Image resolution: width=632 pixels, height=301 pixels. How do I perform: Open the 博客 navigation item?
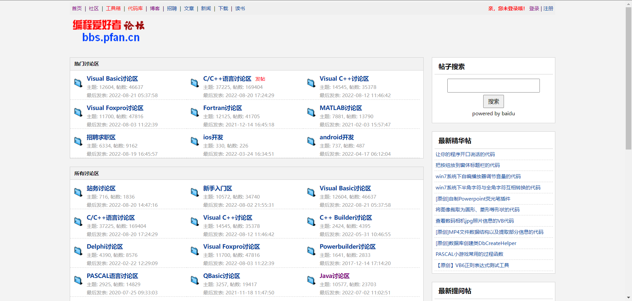(x=155, y=9)
